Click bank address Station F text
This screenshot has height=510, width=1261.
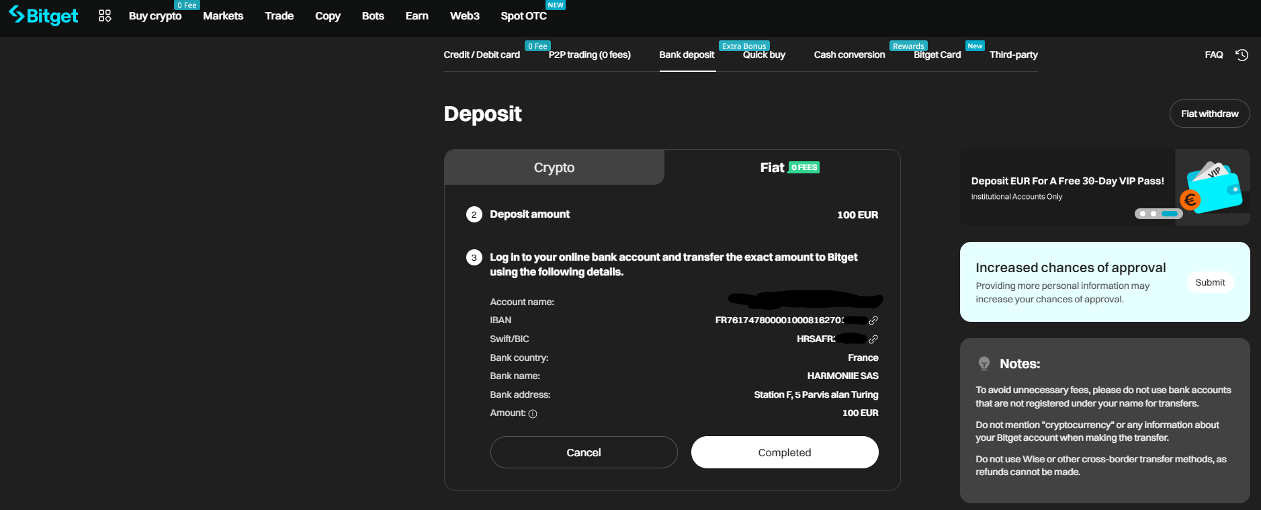click(x=816, y=395)
